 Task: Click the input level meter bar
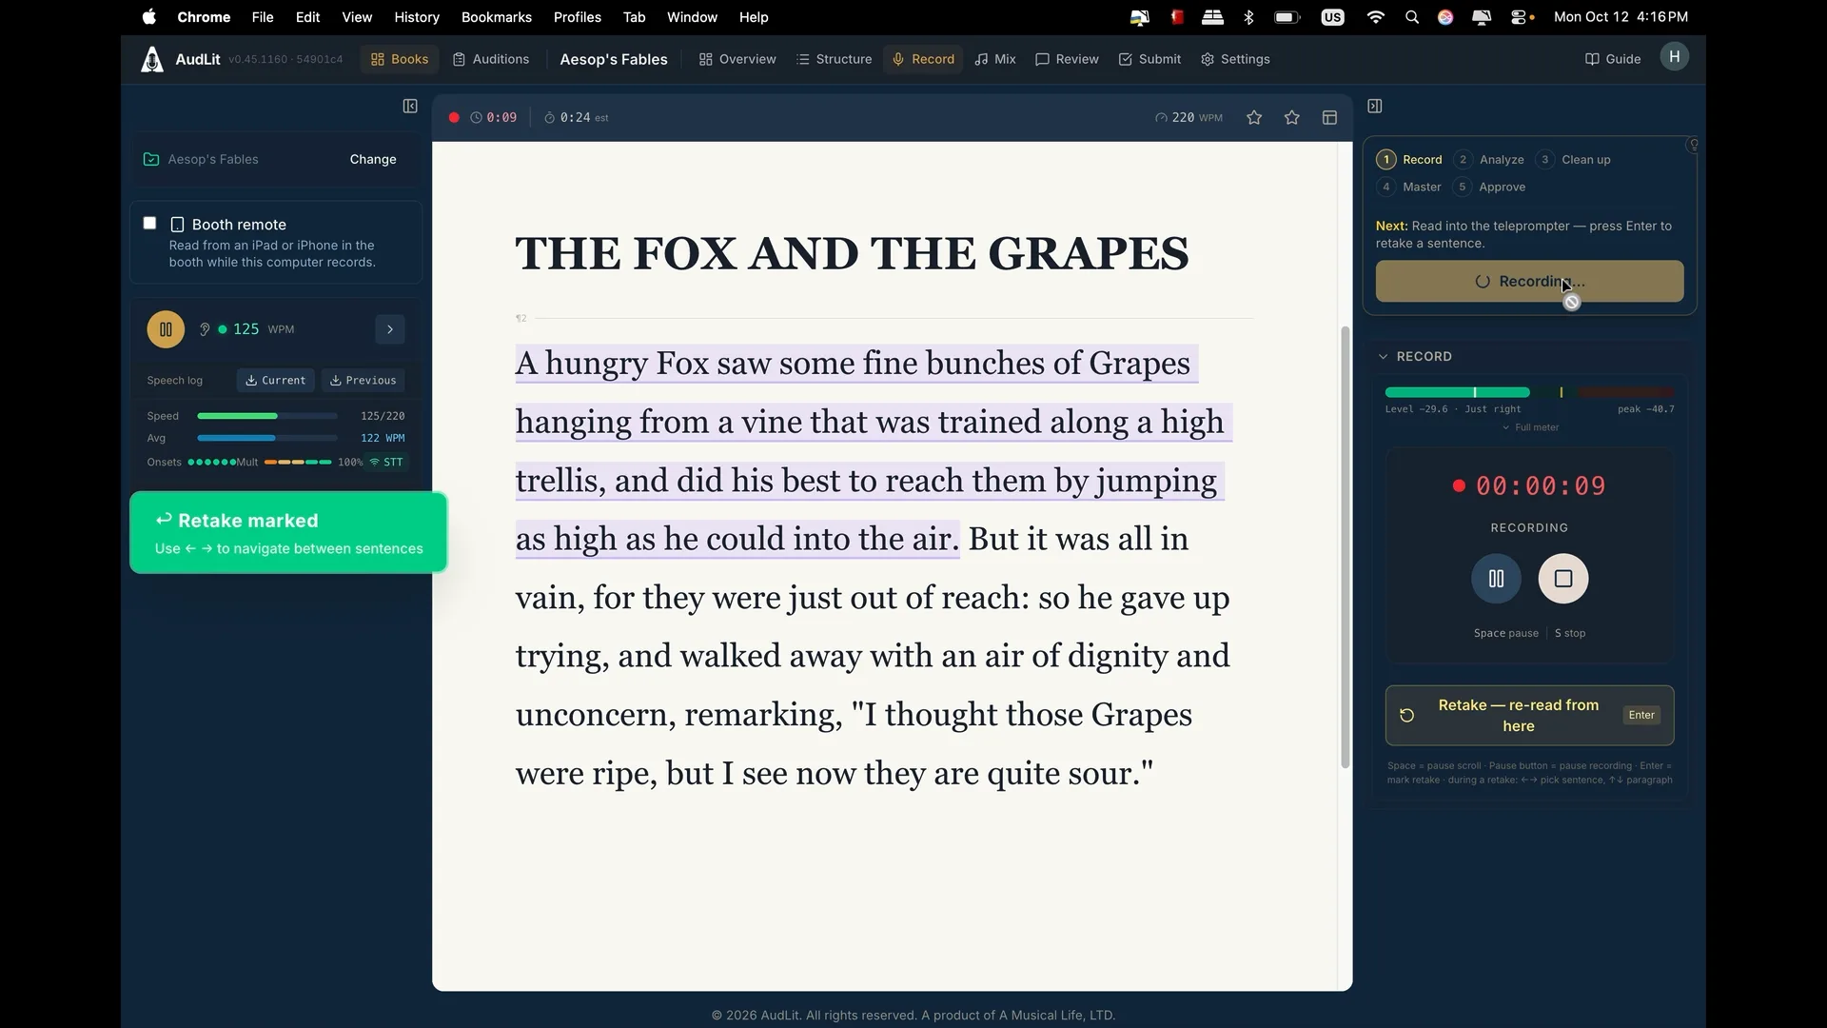[1529, 392]
